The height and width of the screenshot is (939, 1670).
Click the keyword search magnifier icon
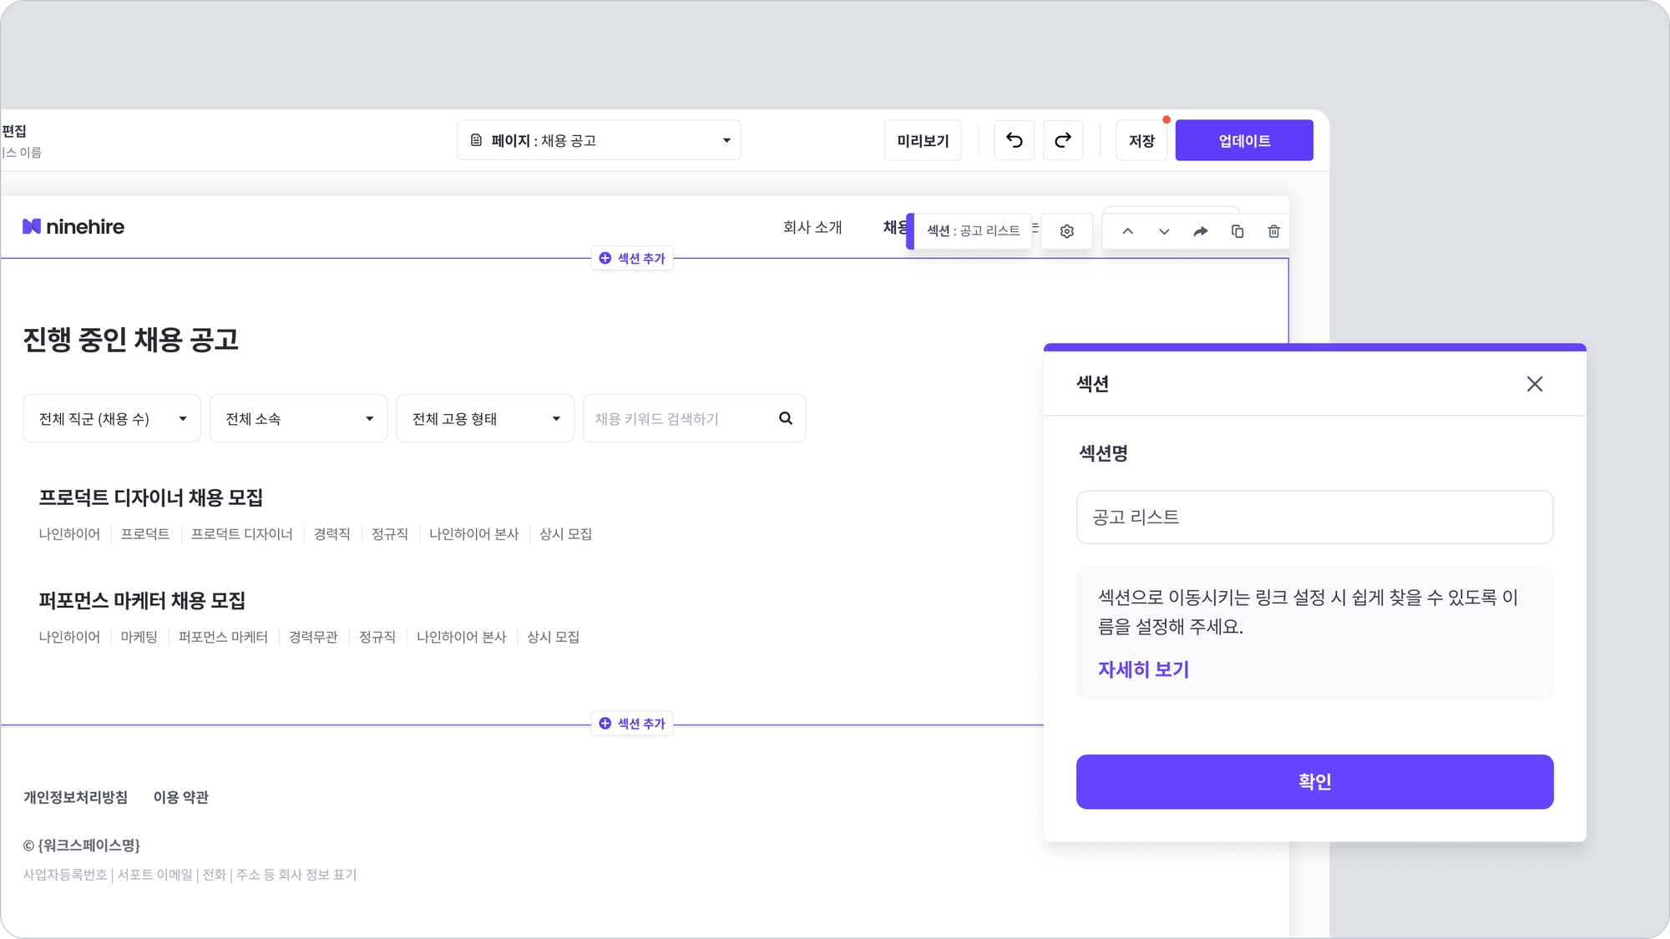pos(785,418)
